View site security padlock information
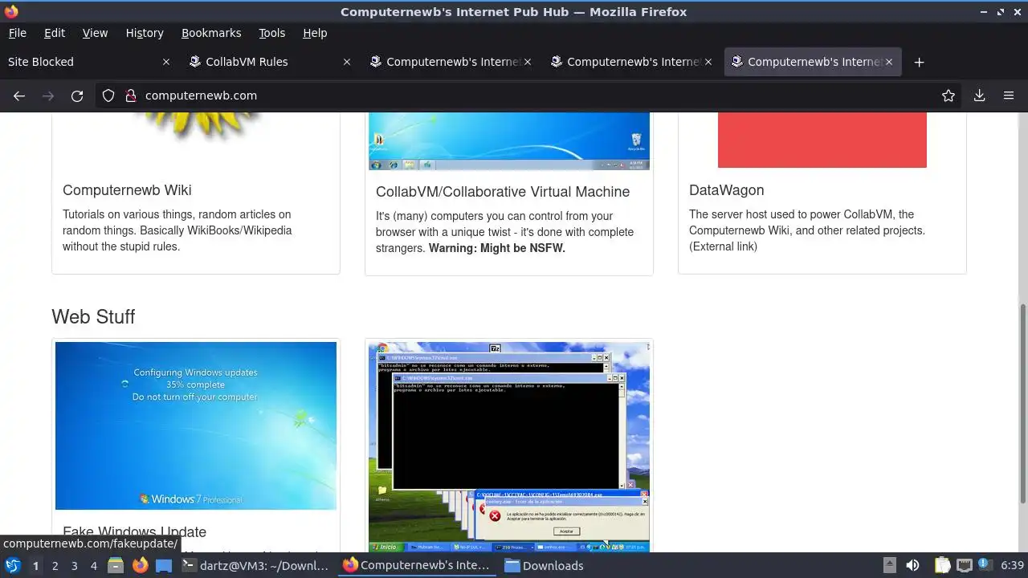 click(x=131, y=96)
